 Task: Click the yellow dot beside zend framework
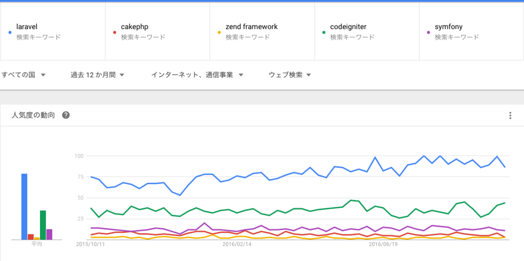point(220,32)
